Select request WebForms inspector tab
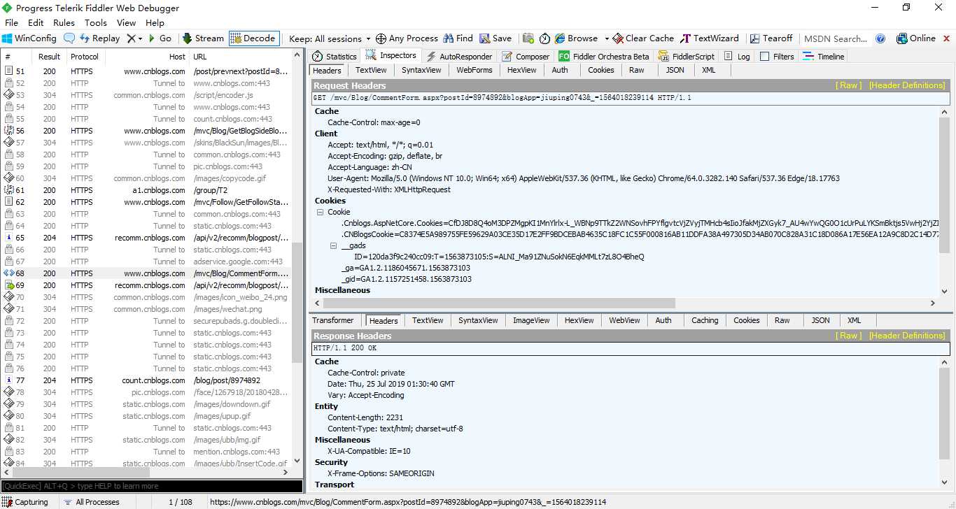This screenshot has width=956, height=509. [475, 70]
